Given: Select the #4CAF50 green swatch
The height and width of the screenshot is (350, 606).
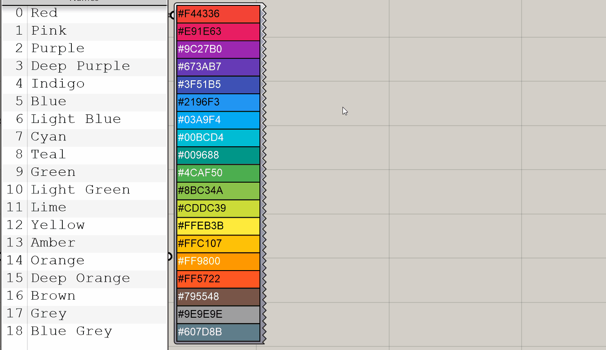Looking at the screenshot, I should click(218, 173).
